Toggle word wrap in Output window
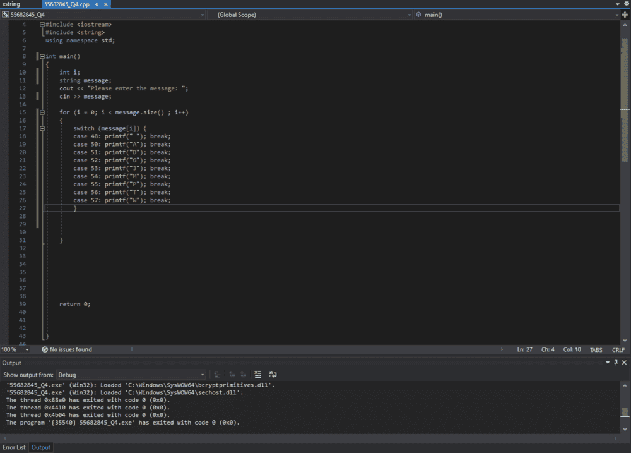The width and height of the screenshot is (631, 453). pyautogui.click(x=273, y=375)
